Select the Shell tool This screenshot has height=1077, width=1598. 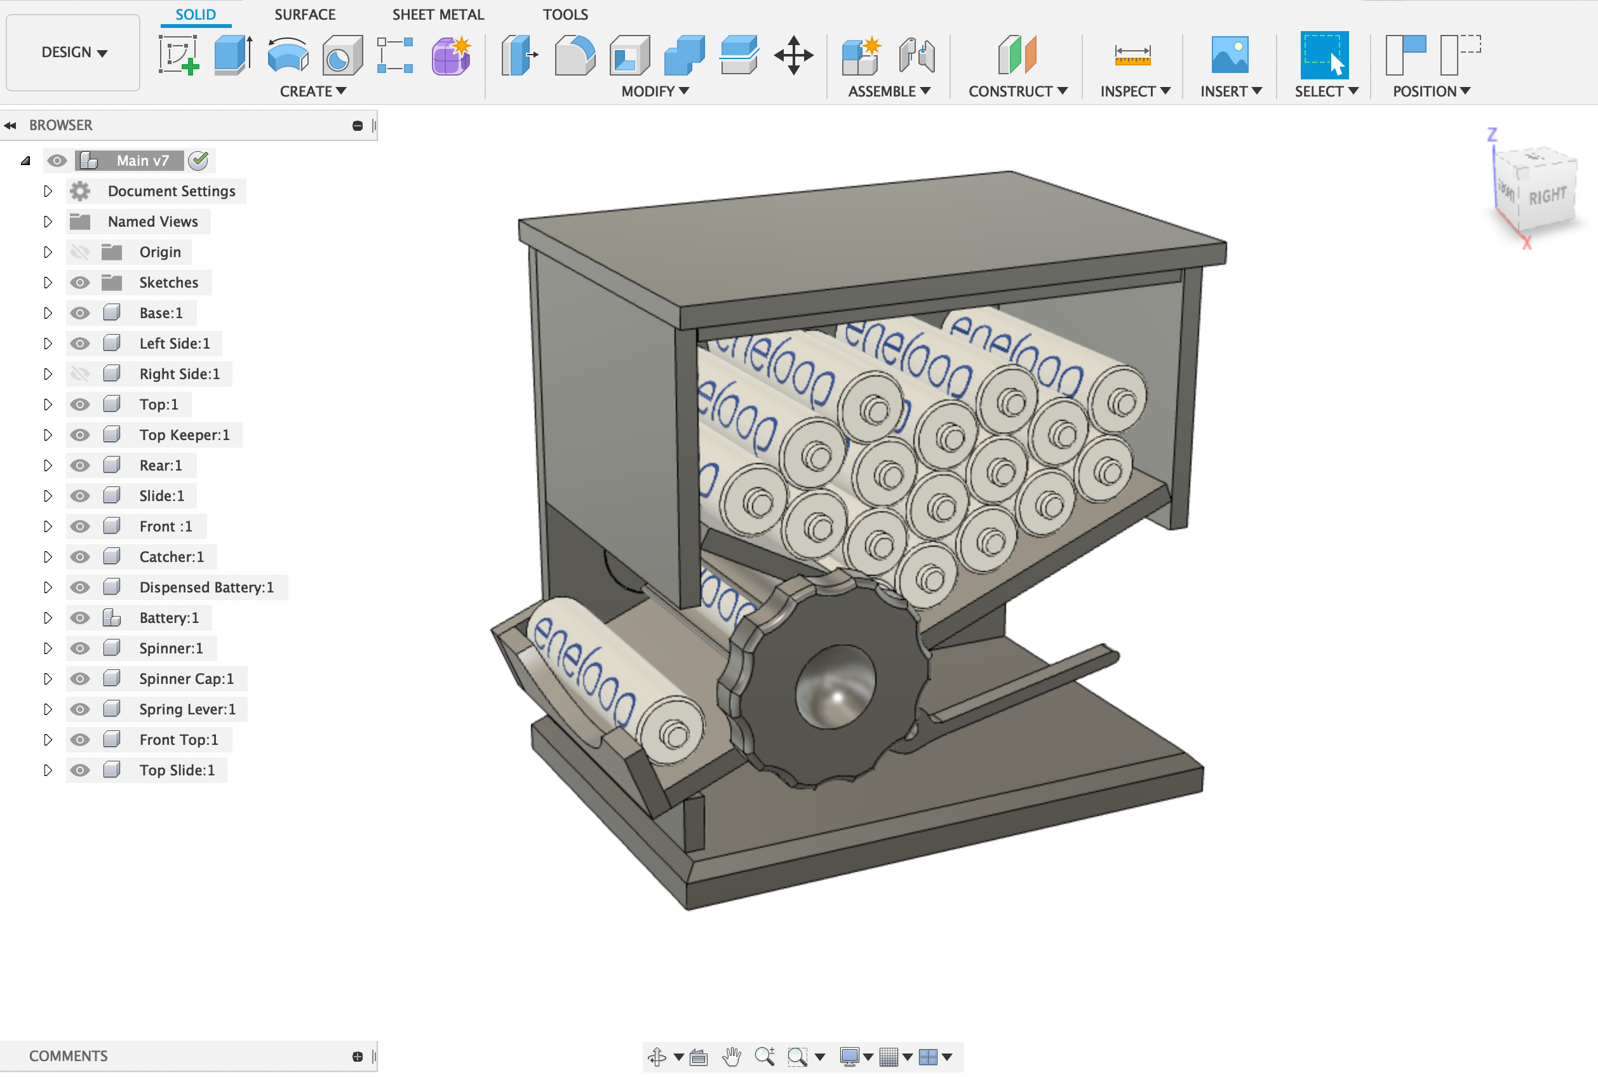pyautogui.click(x=629, y=55)
